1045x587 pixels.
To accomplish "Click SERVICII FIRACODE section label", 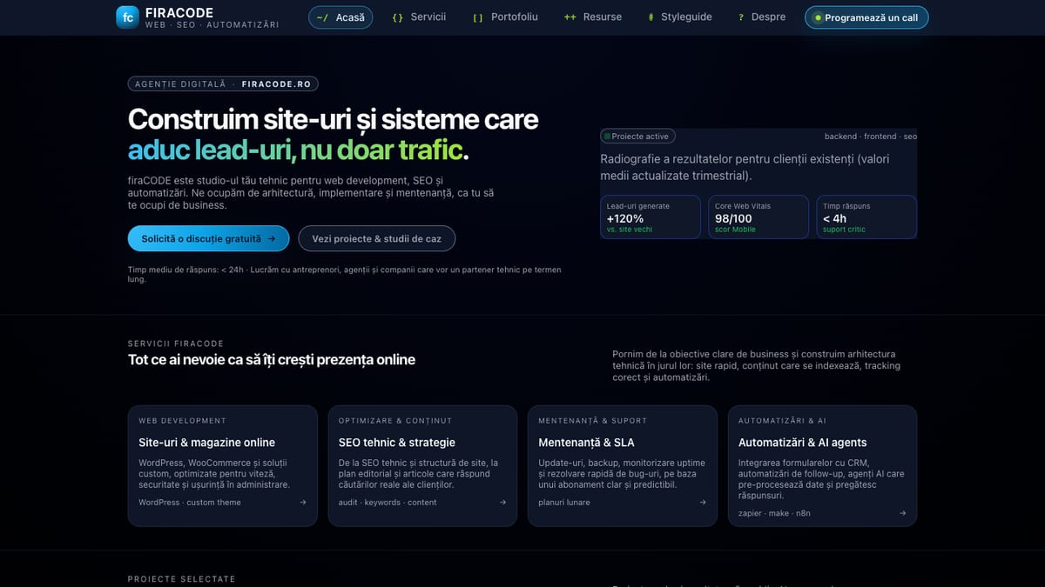I will (x=176, y=344).
